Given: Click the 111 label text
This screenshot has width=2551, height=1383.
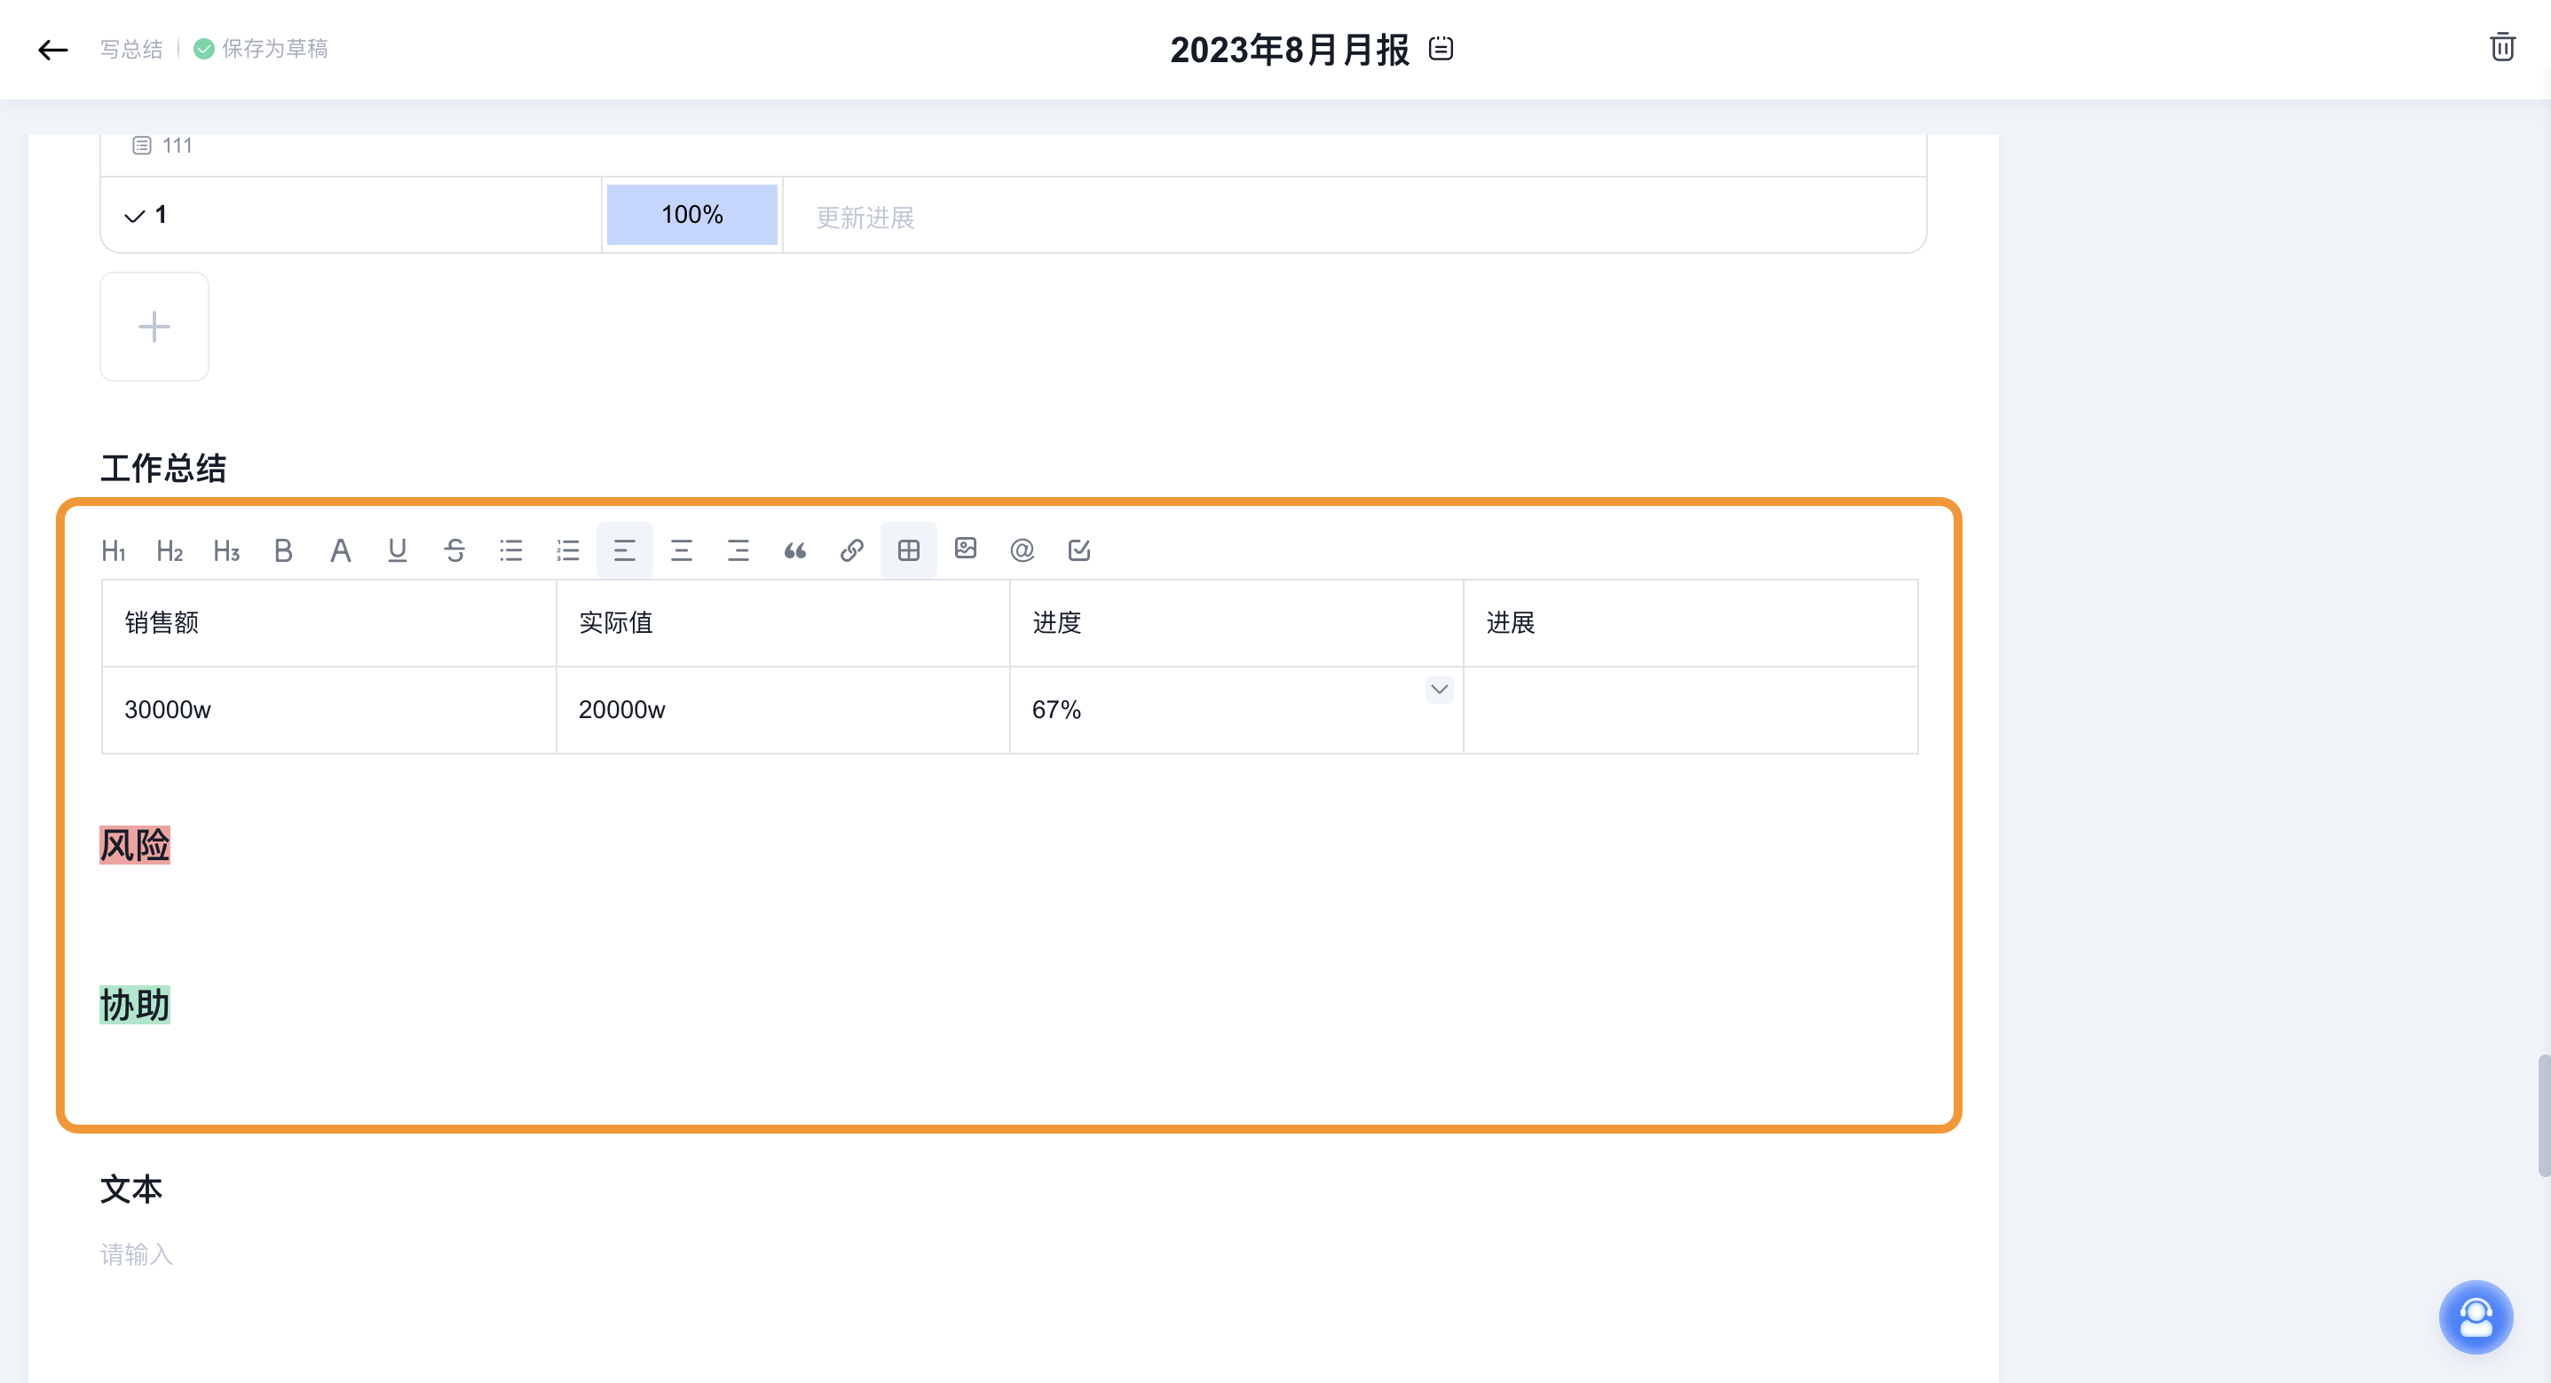Looking at the screenshot, I should click(178, 146).
